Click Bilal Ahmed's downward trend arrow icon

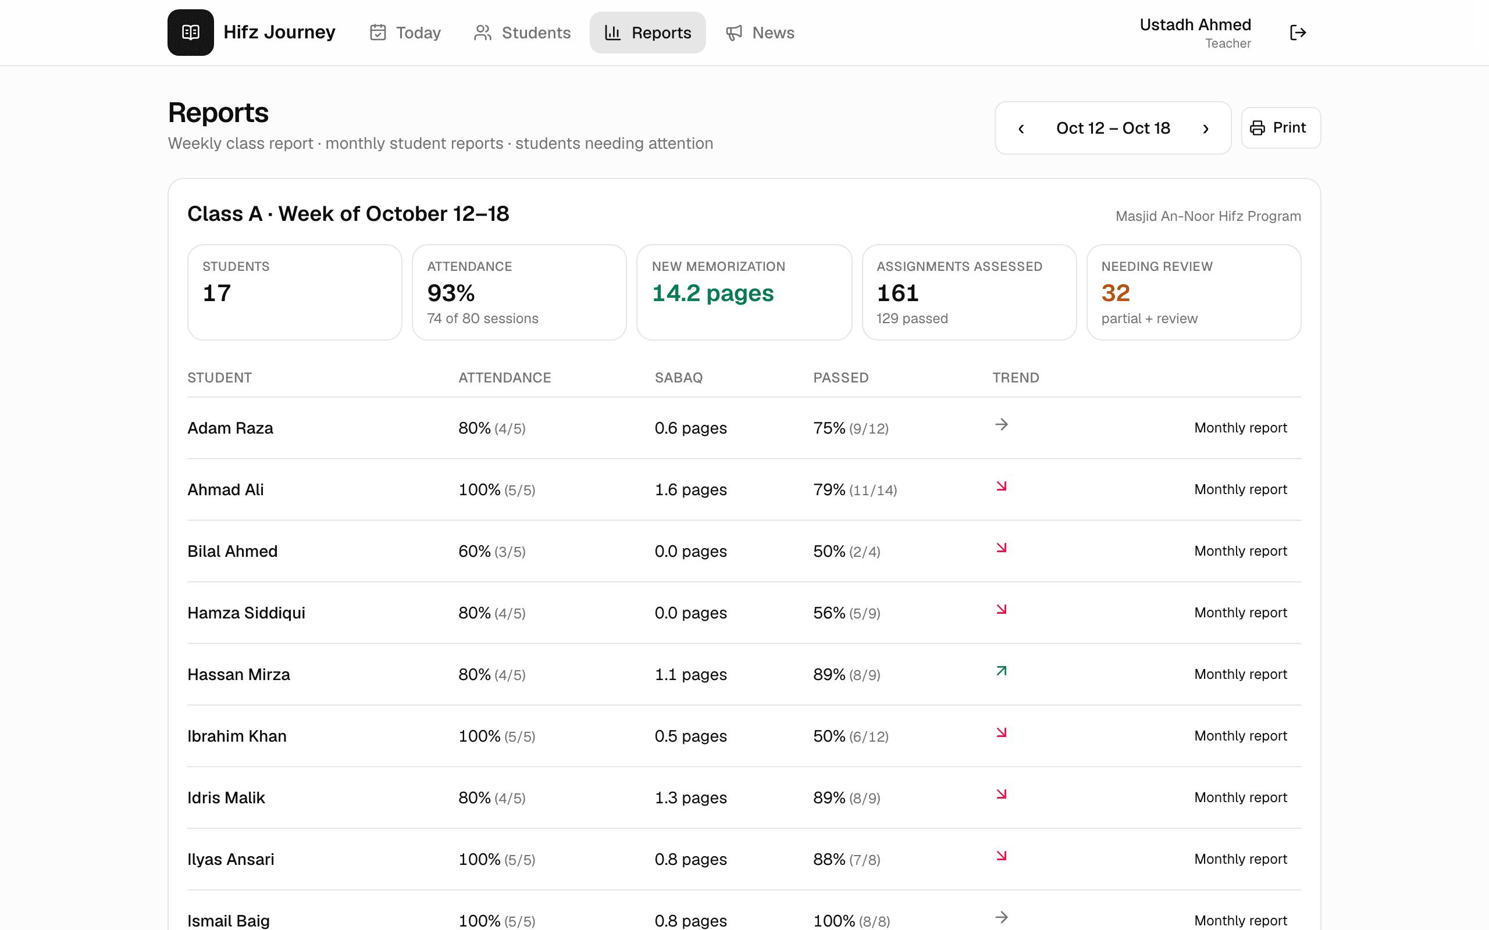(1001, 548)
